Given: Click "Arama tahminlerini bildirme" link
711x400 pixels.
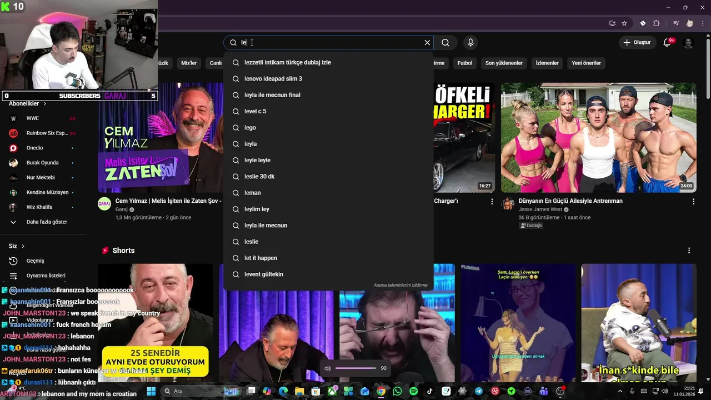Looking at the screenshot, I should coord(400,285).
